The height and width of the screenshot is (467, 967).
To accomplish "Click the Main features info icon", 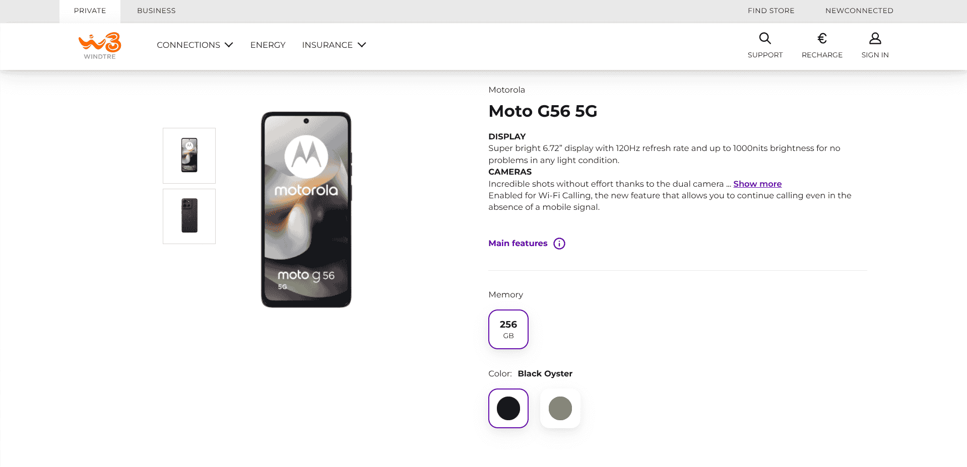I will pos(559,244).
